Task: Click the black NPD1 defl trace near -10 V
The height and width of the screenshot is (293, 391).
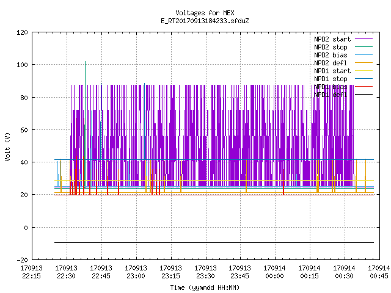Action: [214, 242]
